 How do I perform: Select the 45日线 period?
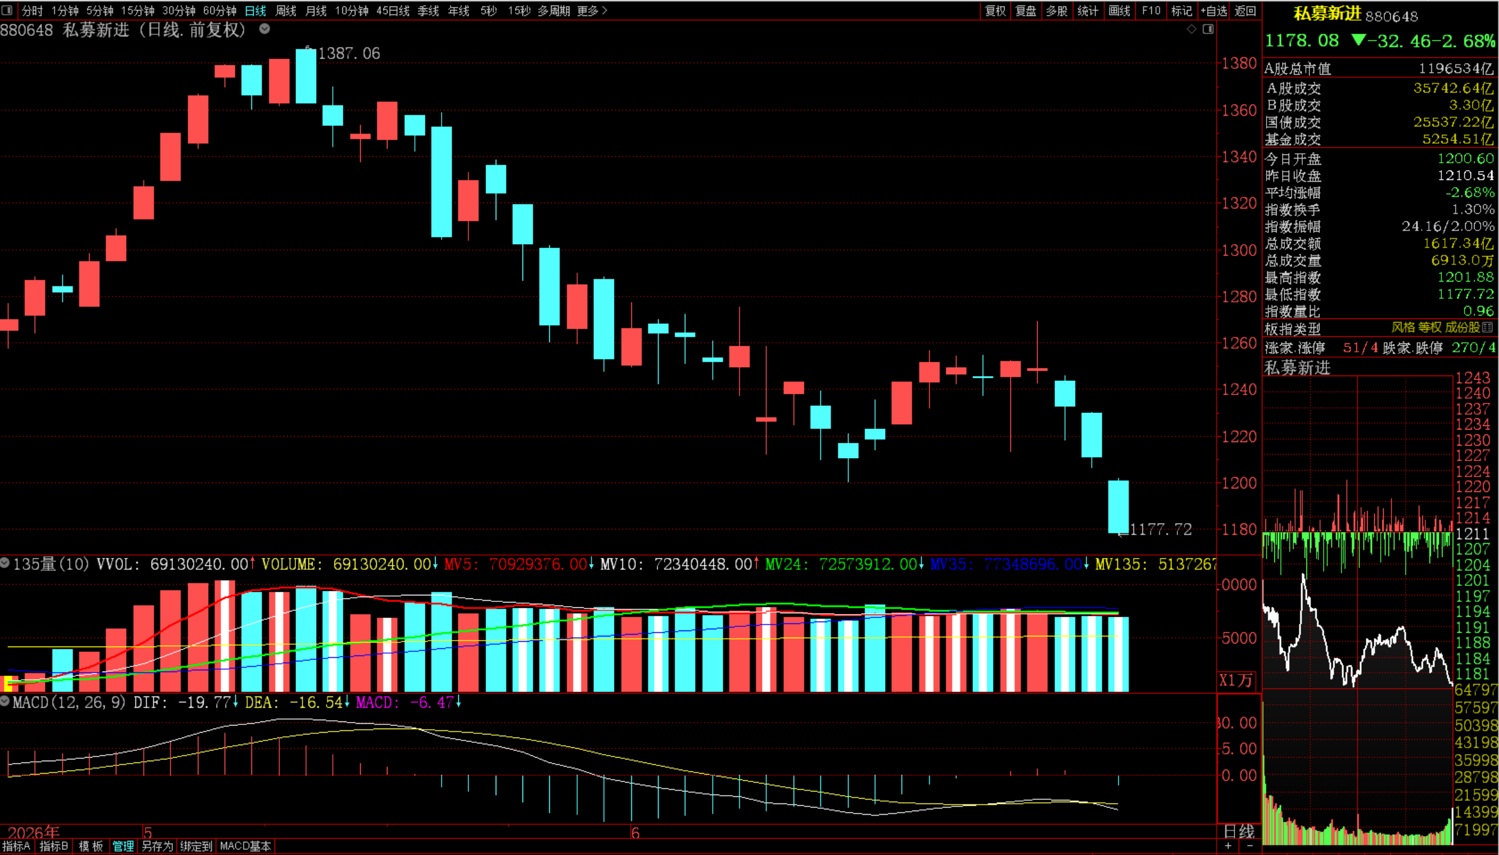(x=393, y=11)
